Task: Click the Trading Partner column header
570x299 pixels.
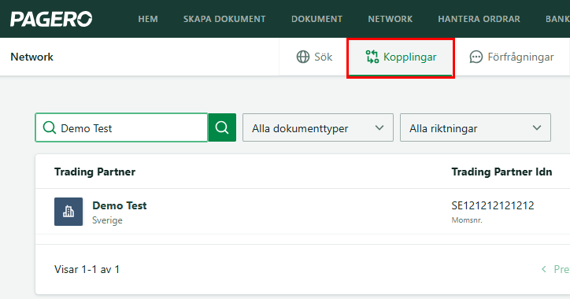Action: (95, 172)
